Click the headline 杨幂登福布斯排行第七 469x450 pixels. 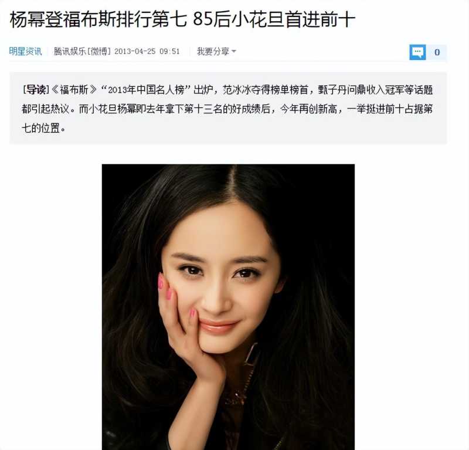pyautogui.click(x=98, y=21)
